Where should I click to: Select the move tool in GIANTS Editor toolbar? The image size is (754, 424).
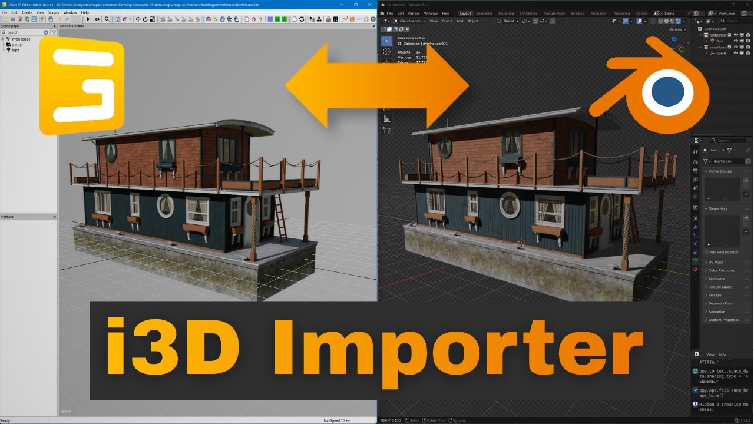click(x=138, y=19)
